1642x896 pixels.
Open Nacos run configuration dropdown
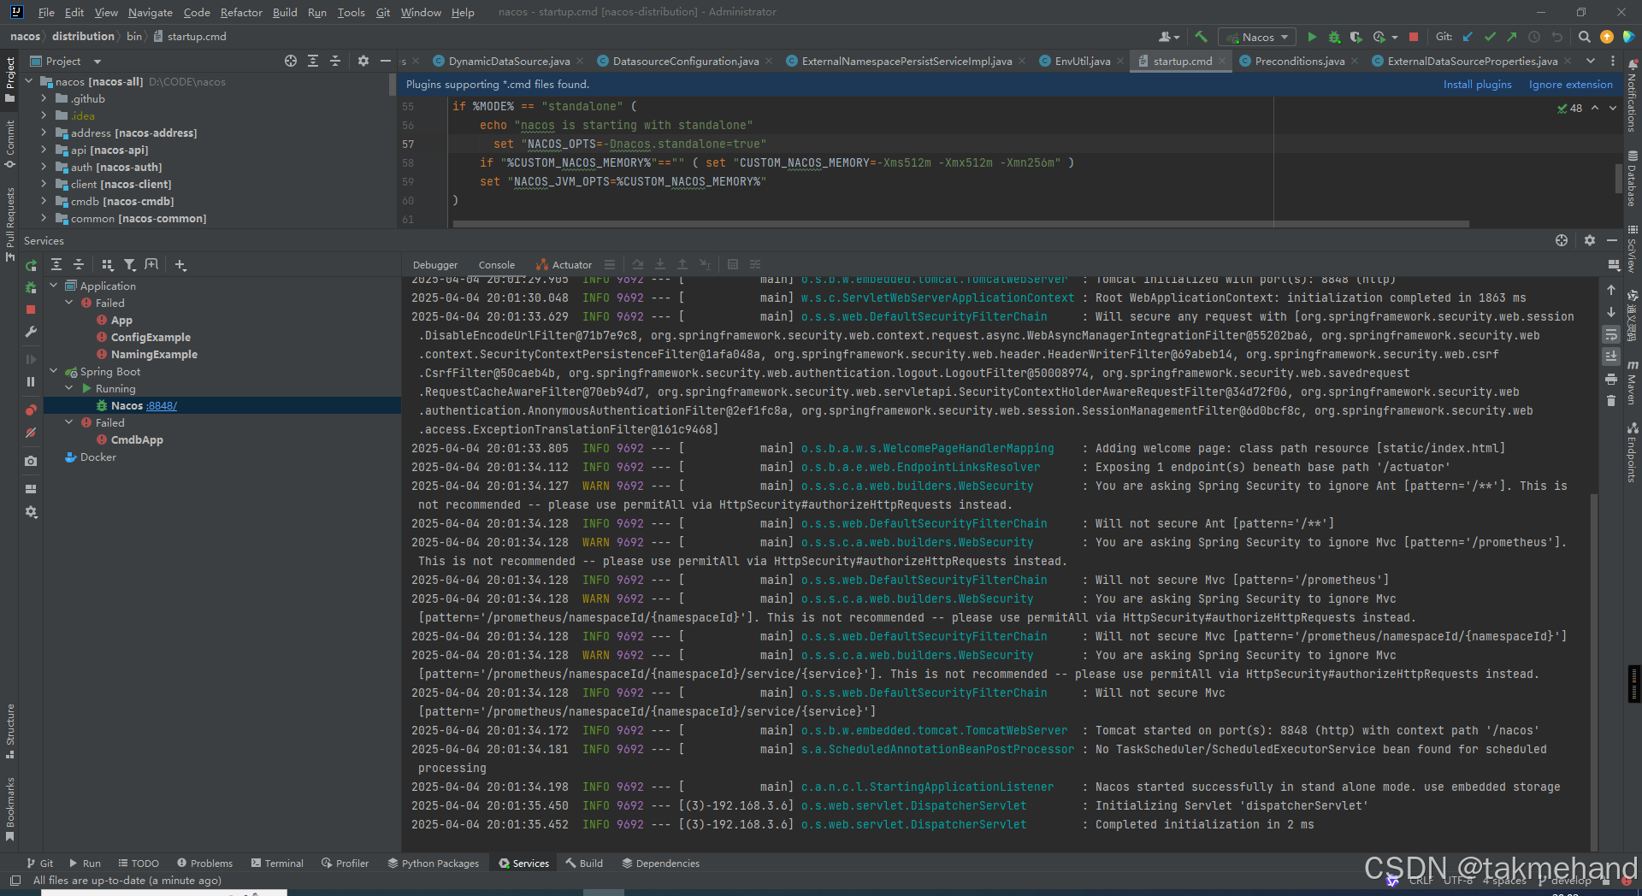click(1258, 37)
